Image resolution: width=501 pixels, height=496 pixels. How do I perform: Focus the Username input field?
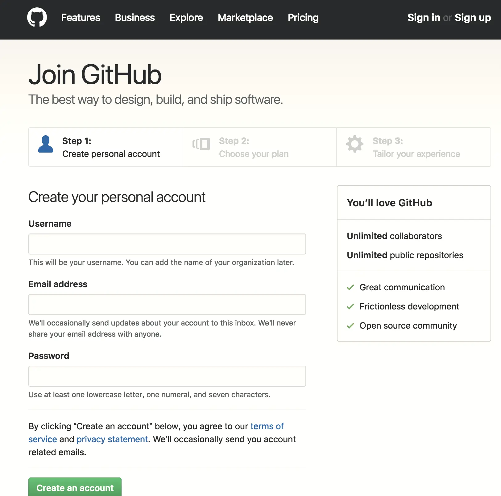tap(167, 244)
